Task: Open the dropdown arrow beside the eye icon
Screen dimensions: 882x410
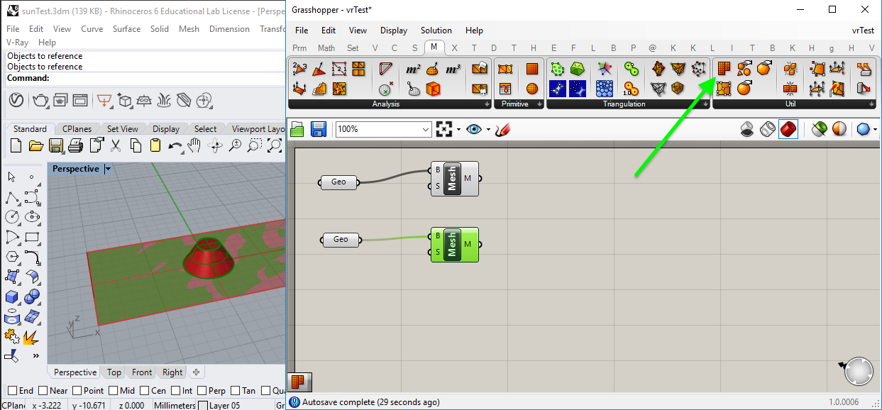Action: coord(488,129)
